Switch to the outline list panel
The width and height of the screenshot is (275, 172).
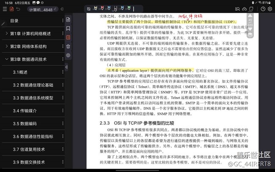point(68,37)
